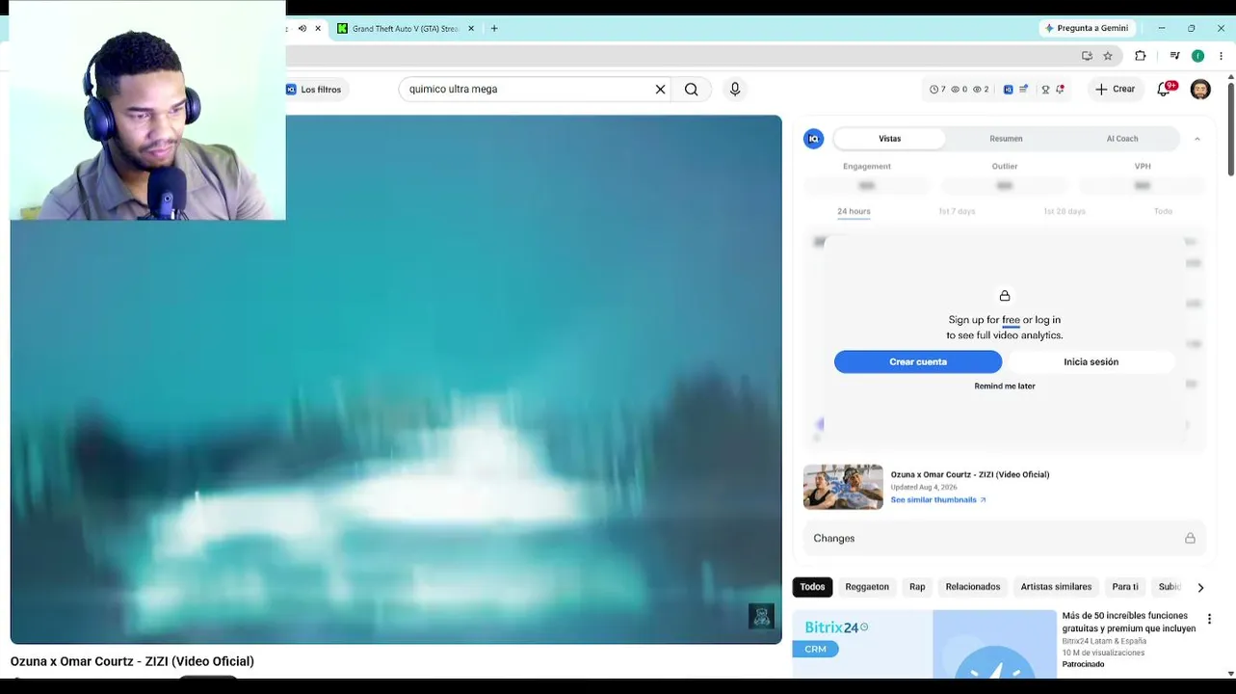
Task: Click the channel watermark on the video
Action: click(x=761, y=617)
